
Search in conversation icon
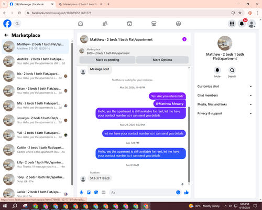point(232,70)
